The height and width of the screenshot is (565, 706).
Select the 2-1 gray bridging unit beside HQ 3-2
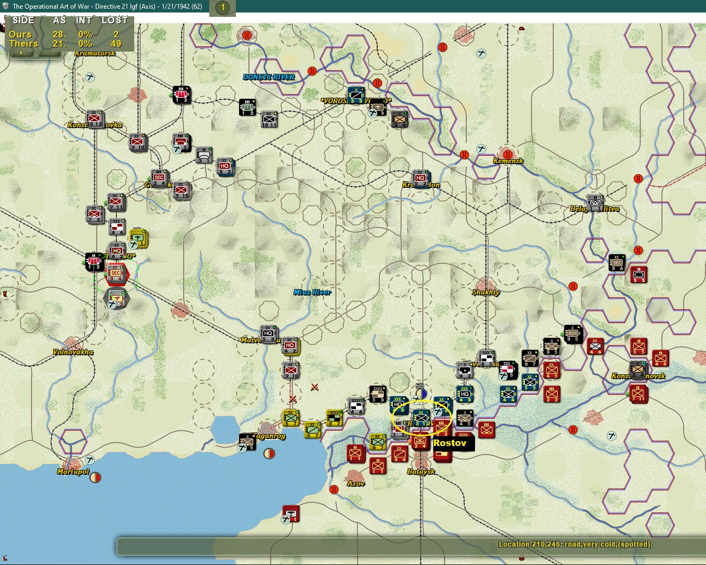[204, 155]
